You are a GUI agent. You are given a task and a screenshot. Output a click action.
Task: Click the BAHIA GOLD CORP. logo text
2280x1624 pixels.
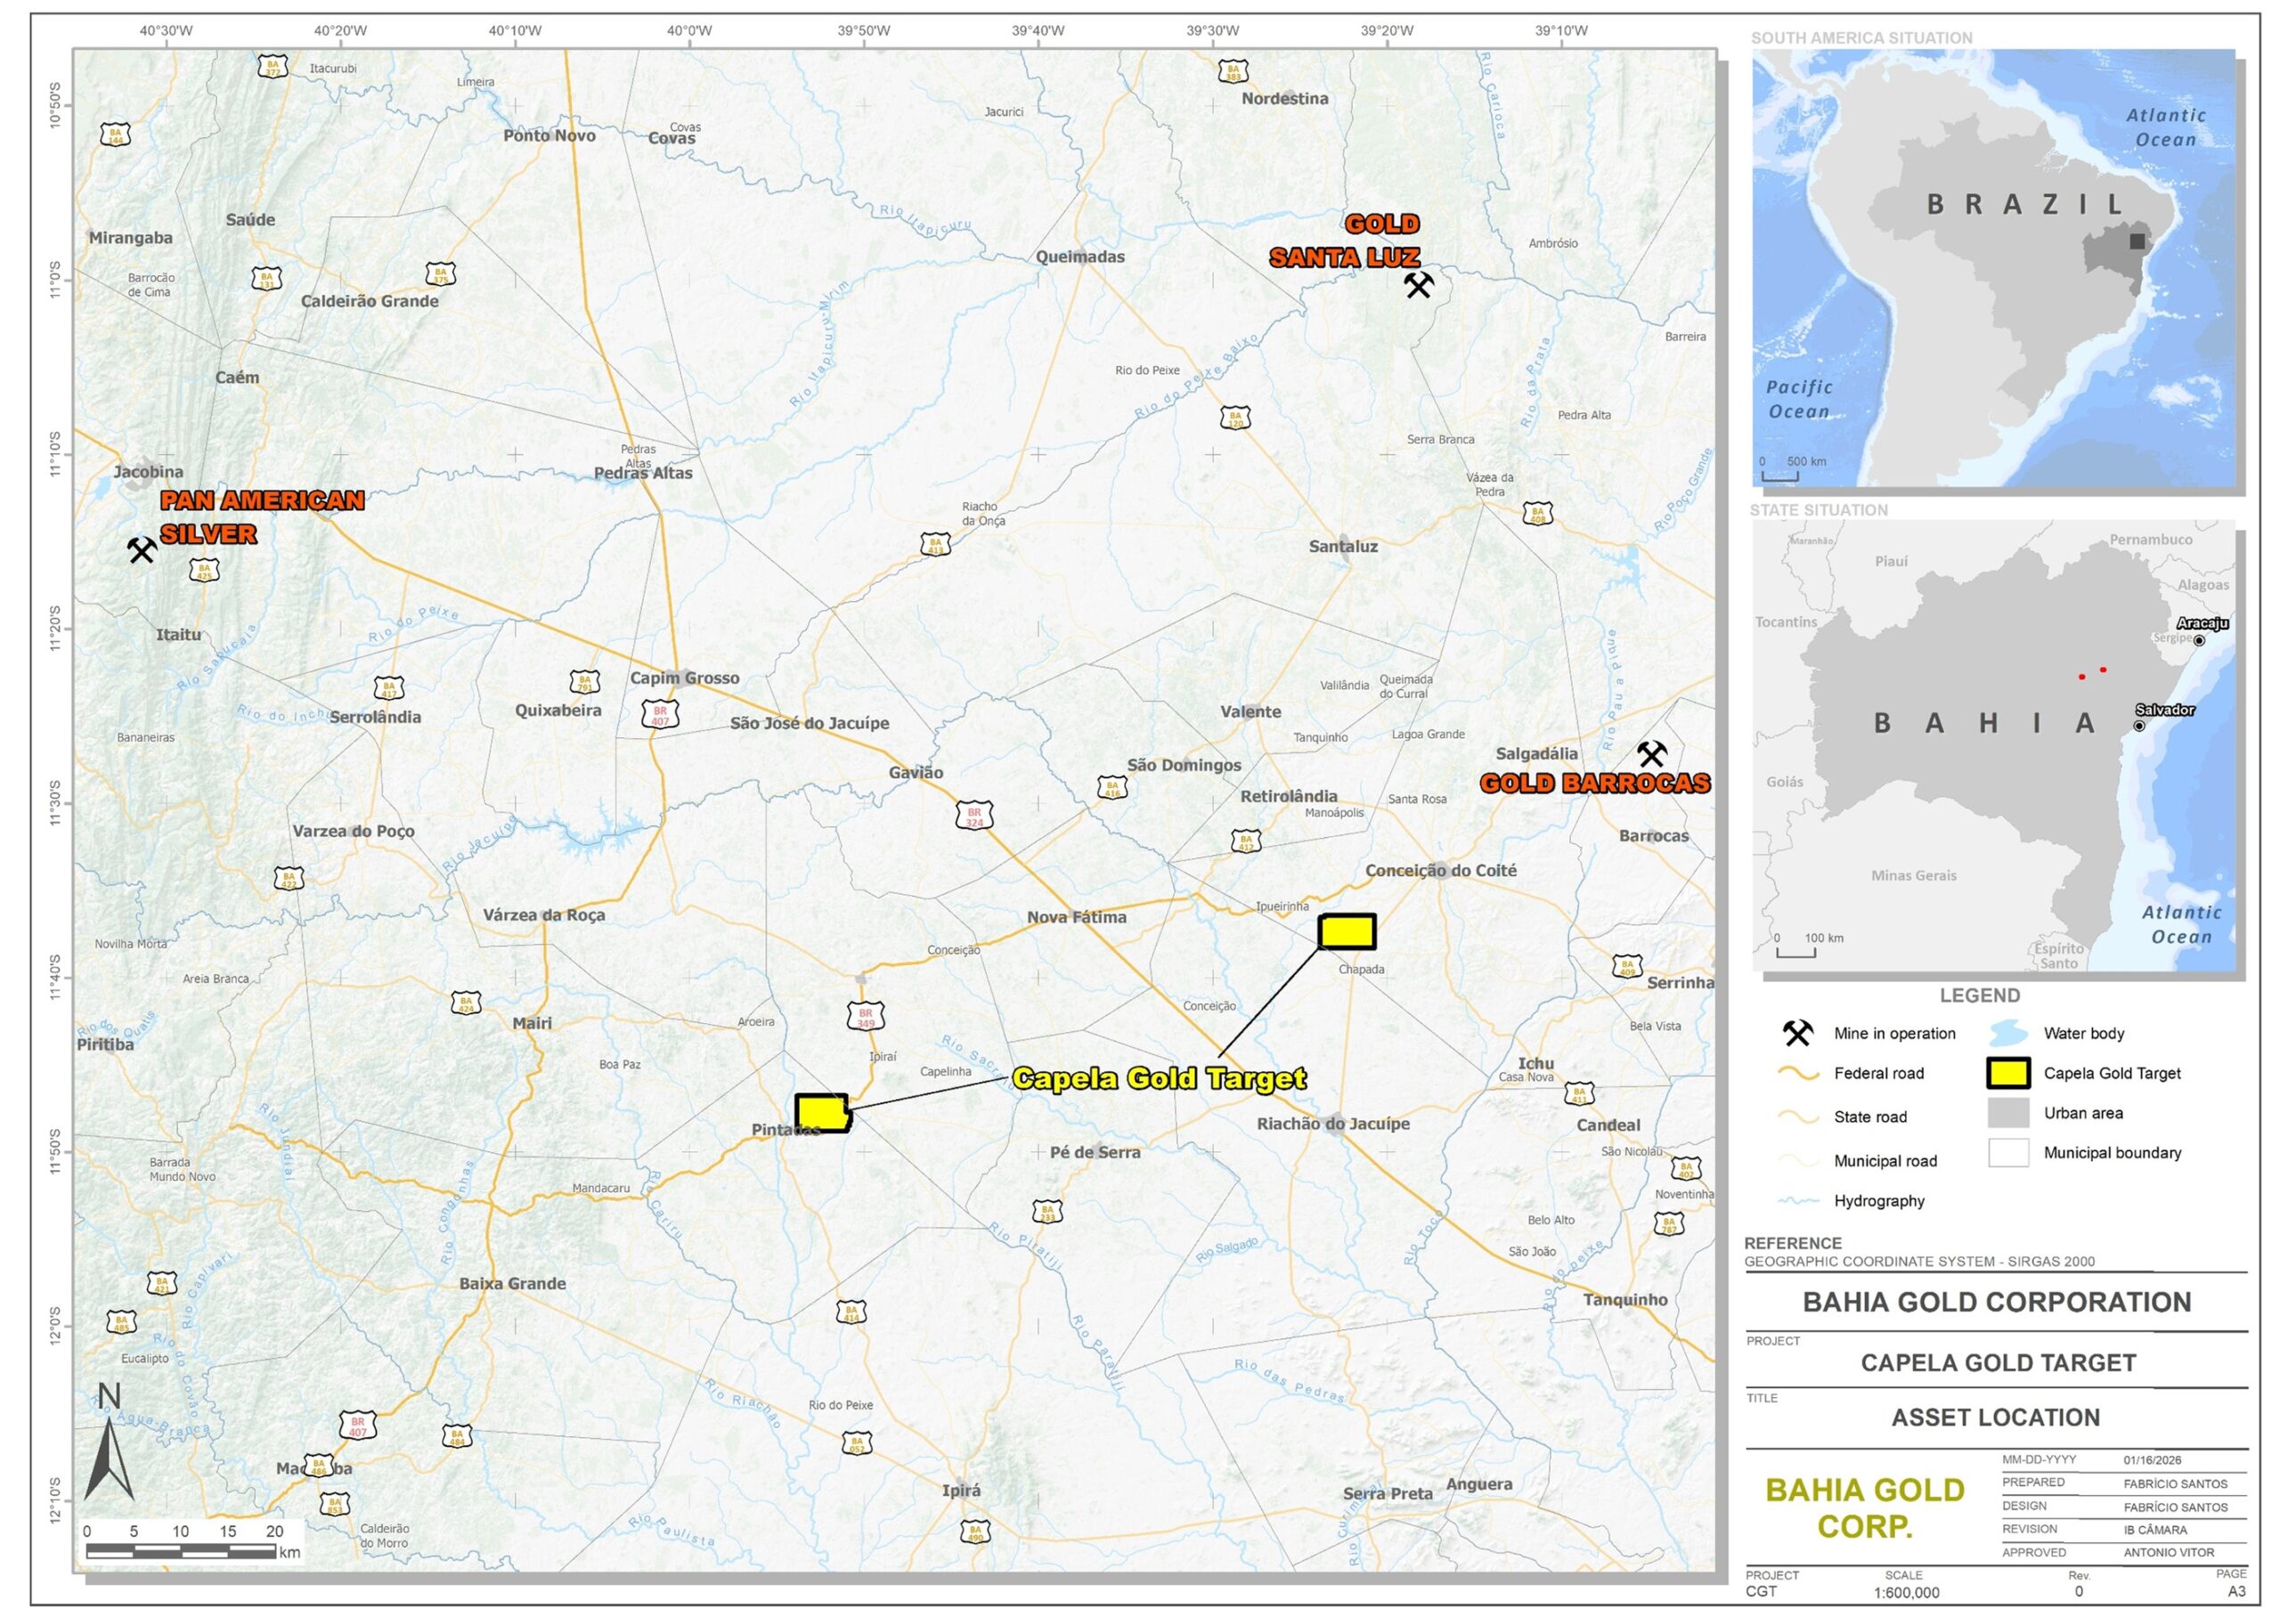point(1865,1508)
